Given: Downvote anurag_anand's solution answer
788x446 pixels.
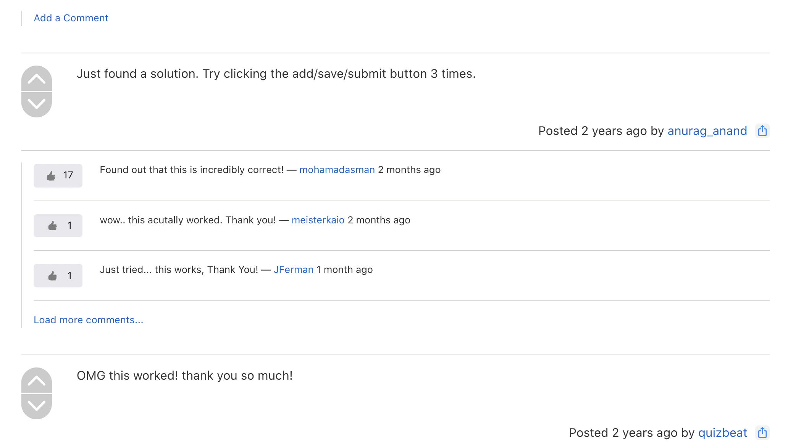Looking at the screenshot, I should 37,104.
